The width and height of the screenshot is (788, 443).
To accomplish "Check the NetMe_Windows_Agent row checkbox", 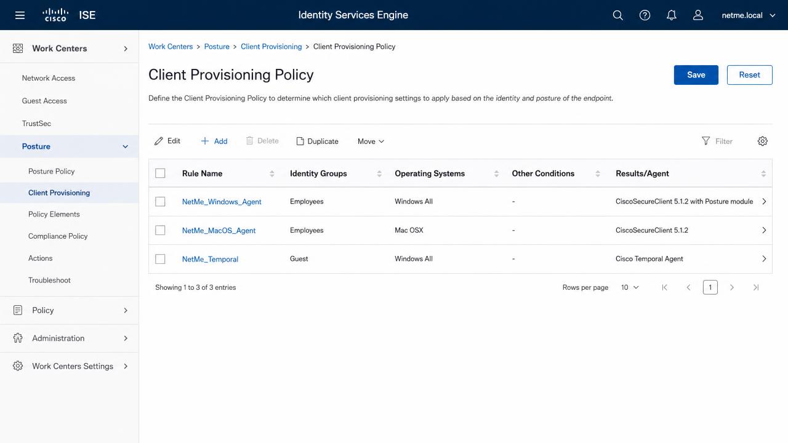I will tap(161, 201).
